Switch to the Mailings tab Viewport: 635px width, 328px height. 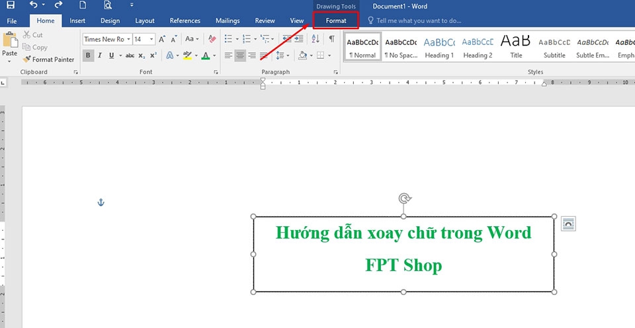228,20
